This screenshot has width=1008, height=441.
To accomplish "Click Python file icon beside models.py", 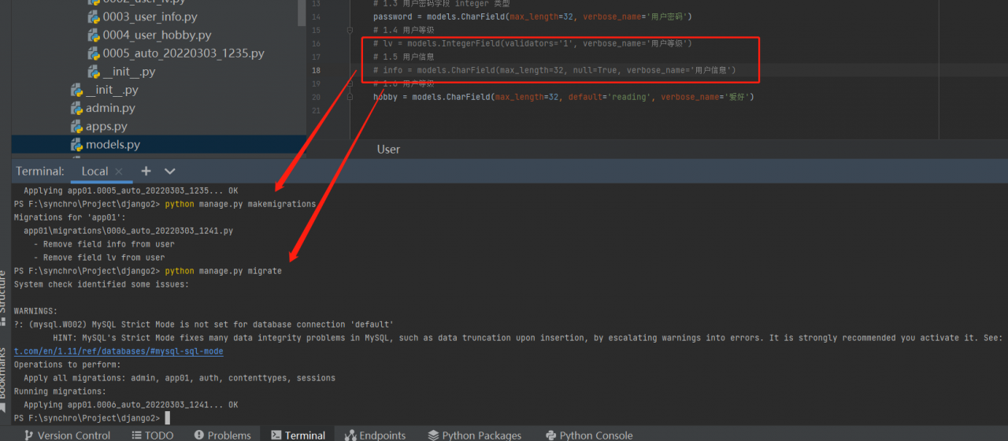I will click(76, 144).
